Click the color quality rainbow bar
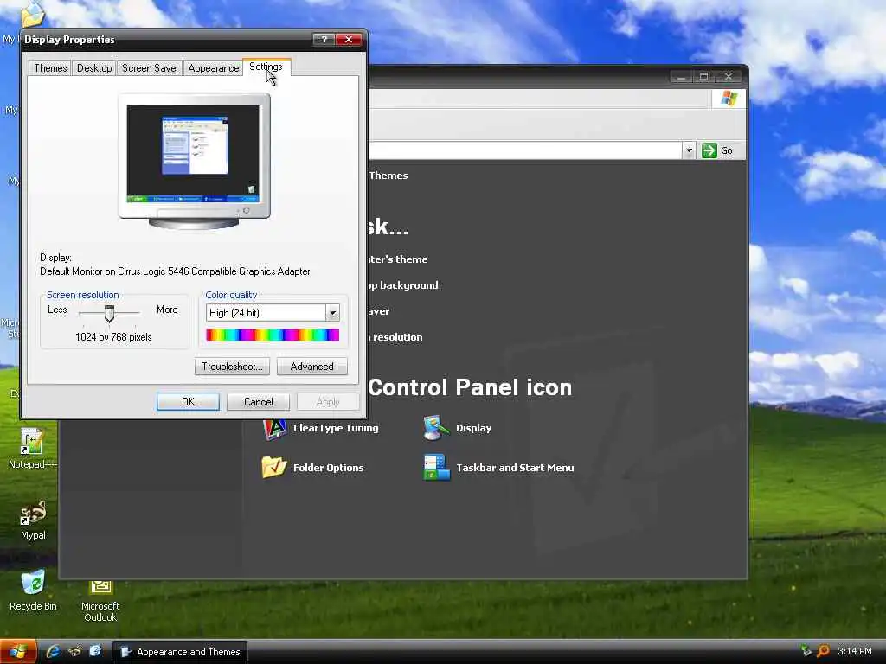886x664 pixels. click(x=273, y=335)
